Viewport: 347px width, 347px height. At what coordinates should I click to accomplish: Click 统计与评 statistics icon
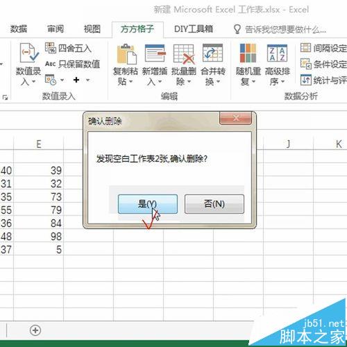click(306, 80)
